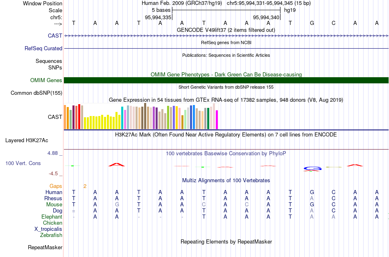This screenshot has height=257, width=389.
Task: Select the Rhesus alignment row label
Action: [53, 199]
